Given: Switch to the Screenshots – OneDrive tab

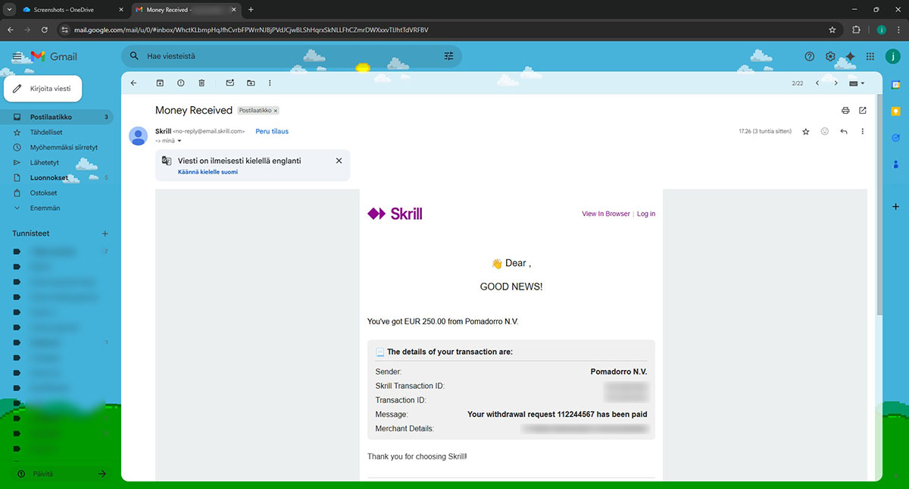Looking at the screenshot, I should click(x=68, y=10).
